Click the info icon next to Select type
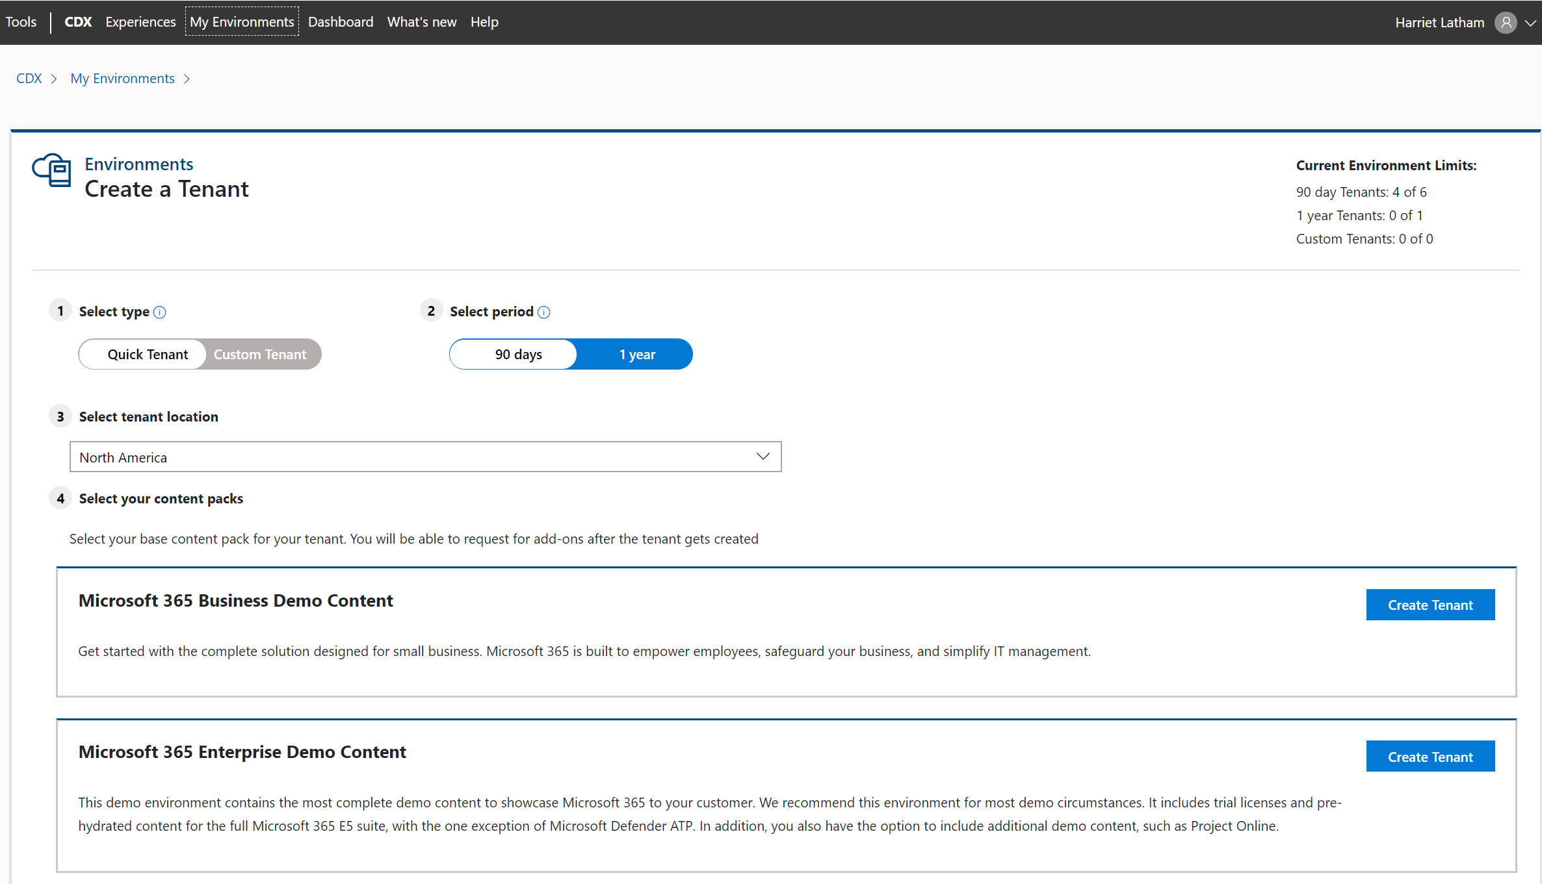This screenshot has width=1542, height=884. click(x=159, y=312)
